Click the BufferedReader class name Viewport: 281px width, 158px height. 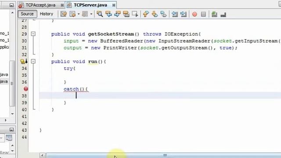point(122,41)
